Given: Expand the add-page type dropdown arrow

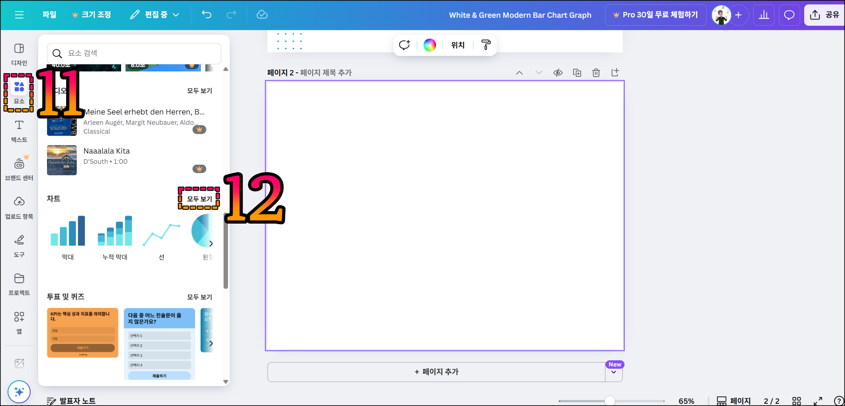Looking at the screenshot, I should click(614, 372).
